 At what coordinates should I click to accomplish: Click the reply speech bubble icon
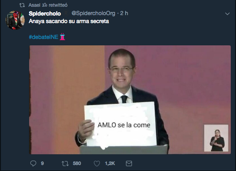click(x=33, y=163)
